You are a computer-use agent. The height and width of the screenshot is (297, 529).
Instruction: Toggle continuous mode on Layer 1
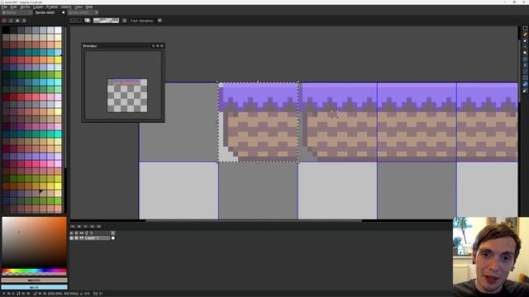click(x=82, y=238)
